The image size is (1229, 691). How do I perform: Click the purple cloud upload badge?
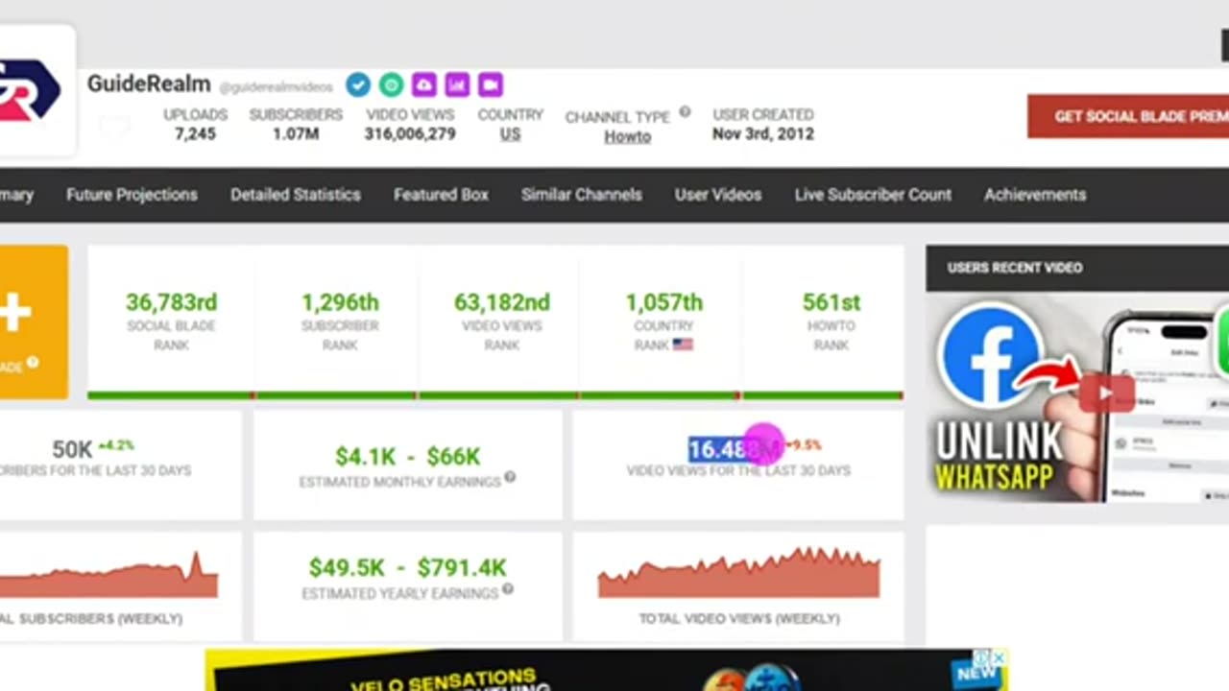pyautogui.click(x=424, y=84)
